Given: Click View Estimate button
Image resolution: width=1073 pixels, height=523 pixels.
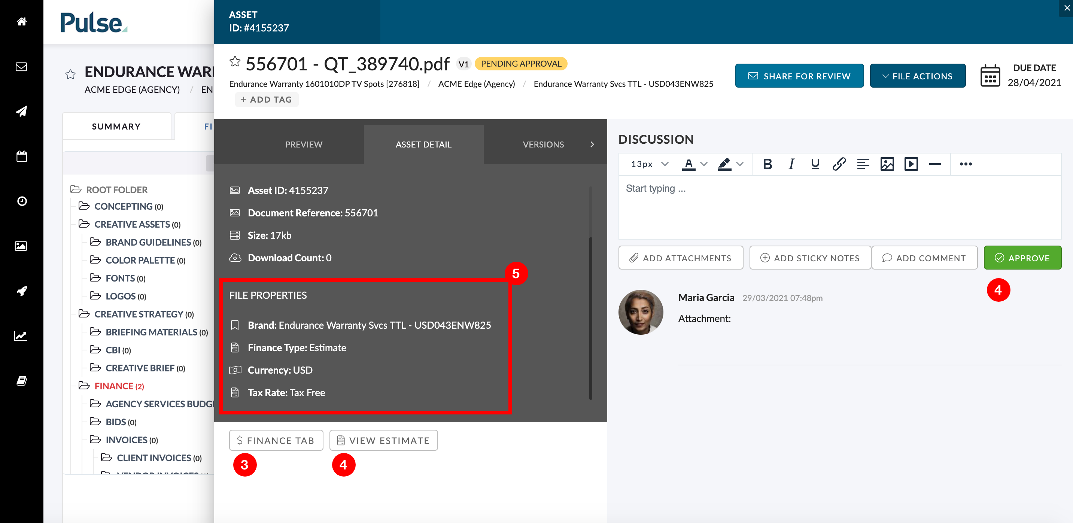Looking at the screenshot, I should (x=384, y=440).
